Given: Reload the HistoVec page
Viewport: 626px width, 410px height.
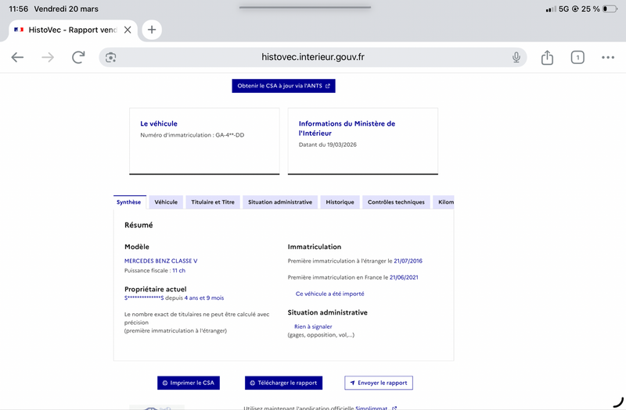Looking at the screenshot, I should coord(78,57).
